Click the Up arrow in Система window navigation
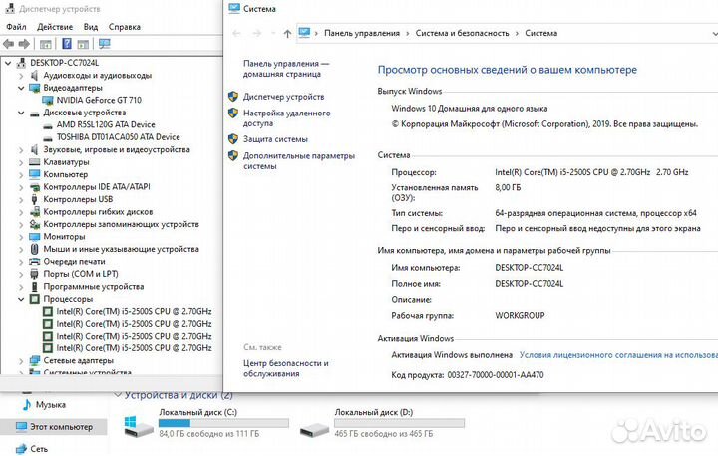The height and width of the screenshot is (456, 718). 287,34
